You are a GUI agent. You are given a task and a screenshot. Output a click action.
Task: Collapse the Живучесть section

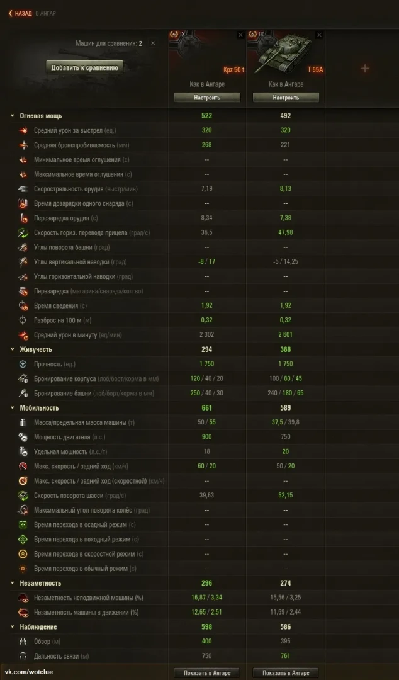tap(13, 349)
